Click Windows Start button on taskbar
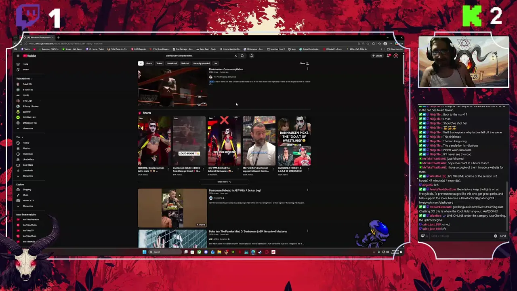Viewport: 517px width, 291px height. coord(144,252)
